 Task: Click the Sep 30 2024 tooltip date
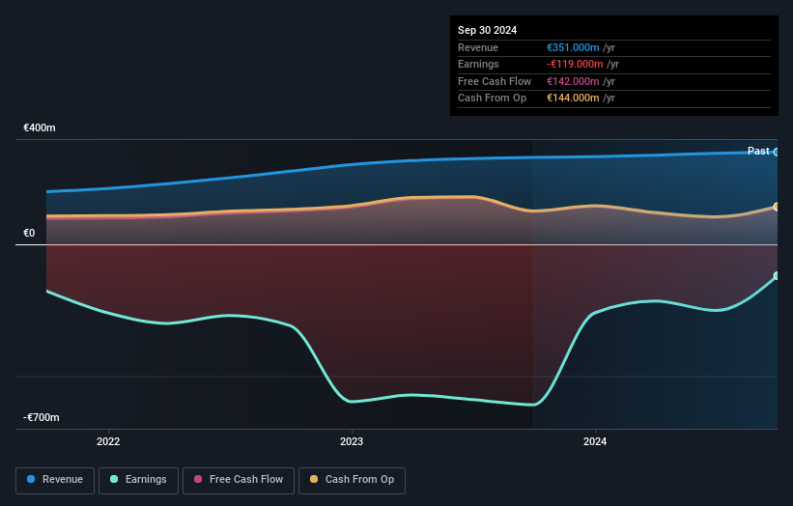tap(487, 30)
